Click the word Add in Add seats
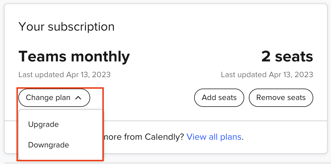Image resolution: width=331 pixels, height=164 pixels. tap(208, 98)
